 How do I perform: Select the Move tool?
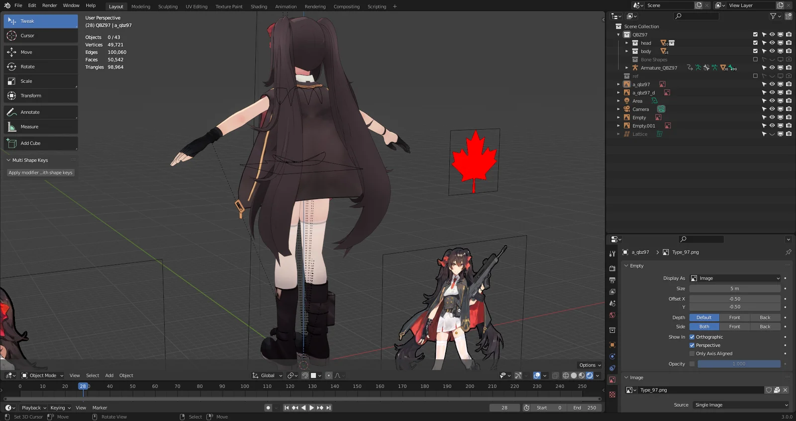pos(41,52)
